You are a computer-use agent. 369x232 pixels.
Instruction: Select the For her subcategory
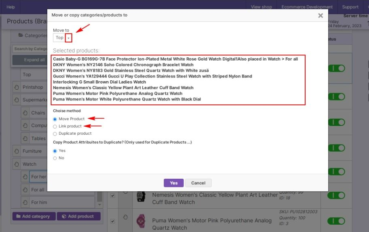click(38, 177)
